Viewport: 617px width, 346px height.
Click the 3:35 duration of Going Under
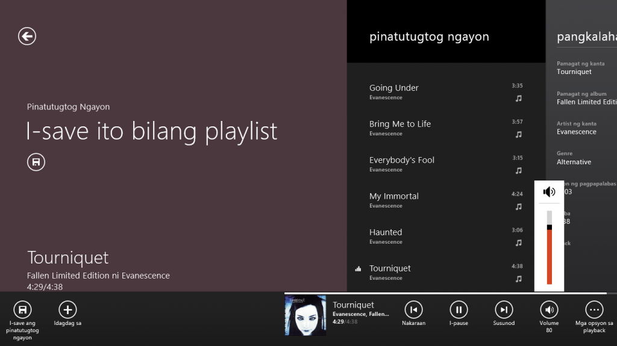pyautogui.click(x=517, y=85)
